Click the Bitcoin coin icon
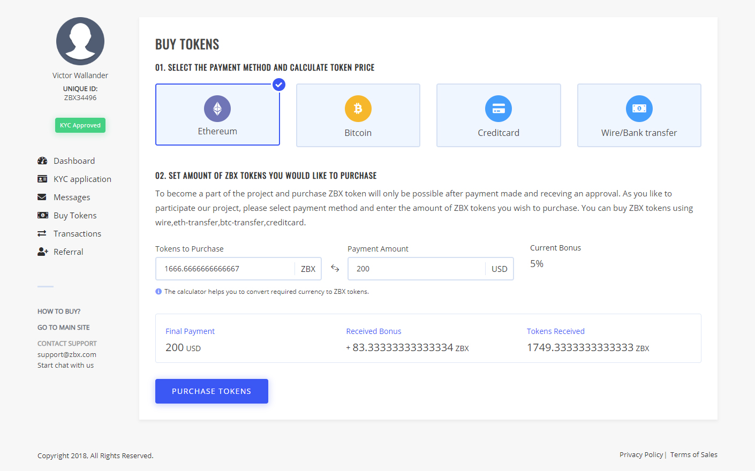Image resolution: width=755 pixels, height=471 pixels. pos(358,109)
